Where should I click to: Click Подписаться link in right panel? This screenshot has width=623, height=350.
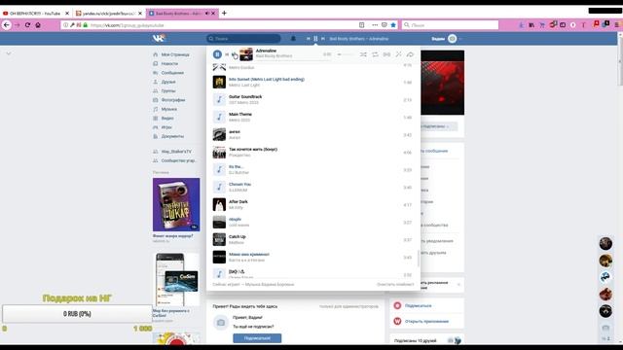tap(418, 305)
